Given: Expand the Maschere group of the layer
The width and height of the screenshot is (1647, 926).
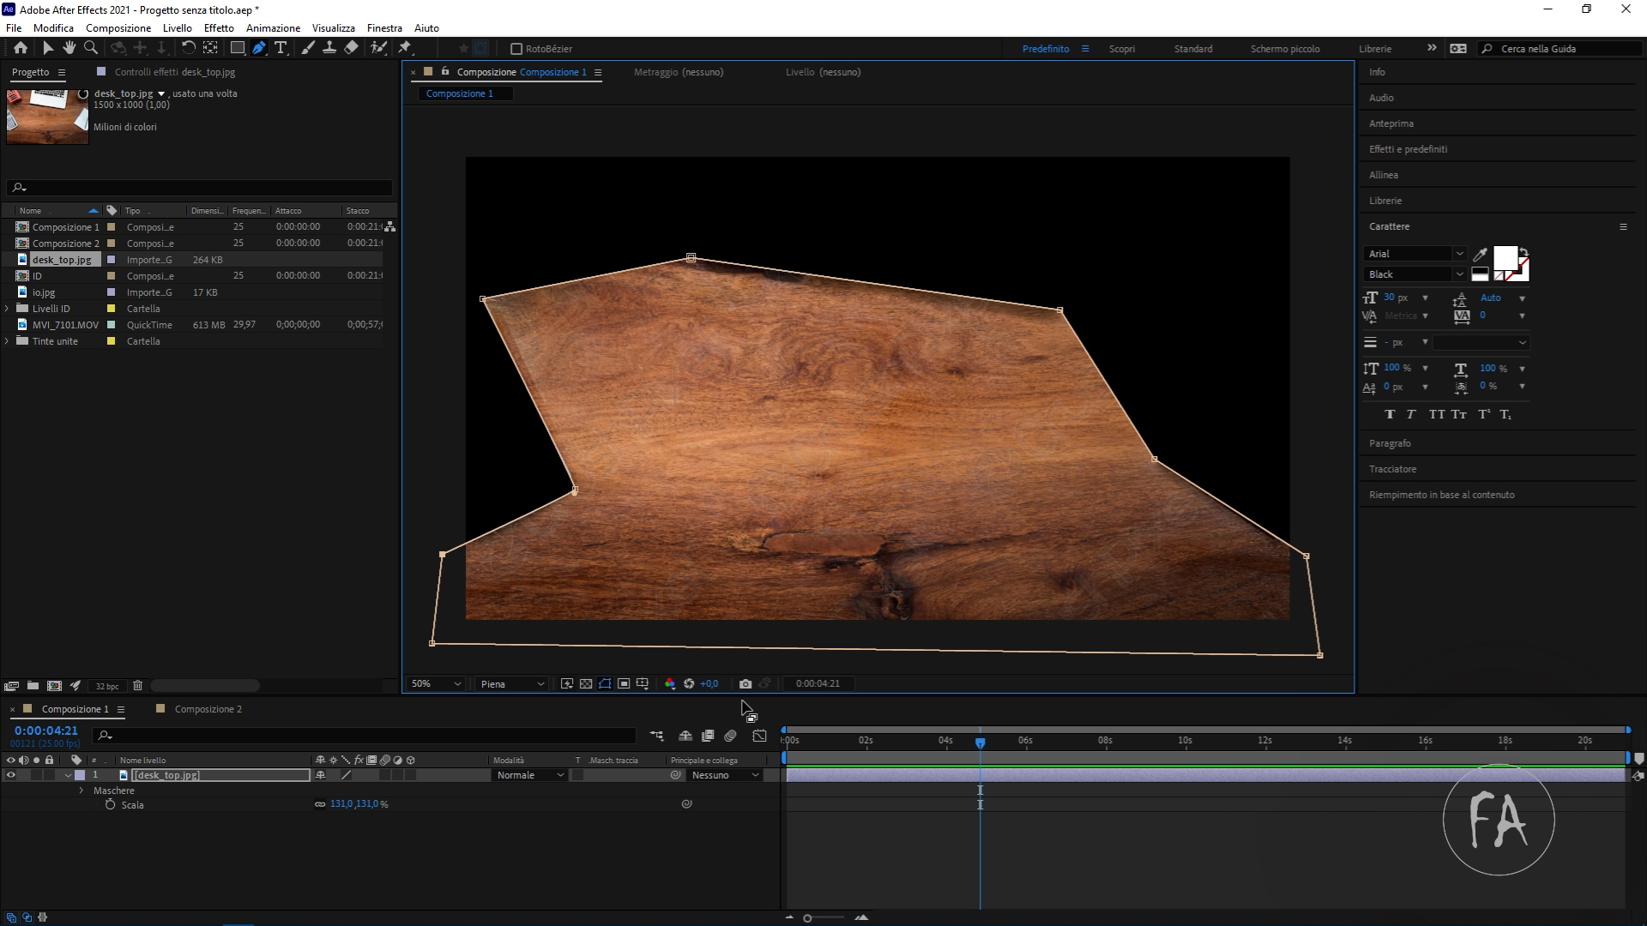Looking at the screenshot, I should [x=80, y=791].
